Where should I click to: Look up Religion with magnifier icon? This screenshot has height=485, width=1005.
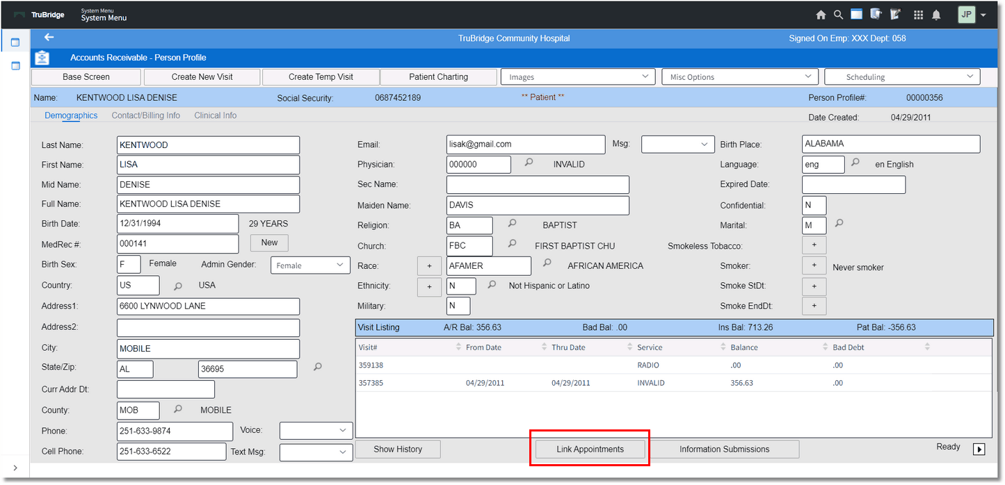pos(513,224)
